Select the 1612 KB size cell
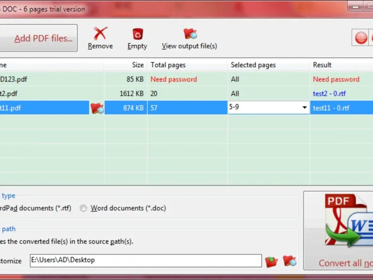The height and width of the screenshot is (280, 373). tap(131, 94)
